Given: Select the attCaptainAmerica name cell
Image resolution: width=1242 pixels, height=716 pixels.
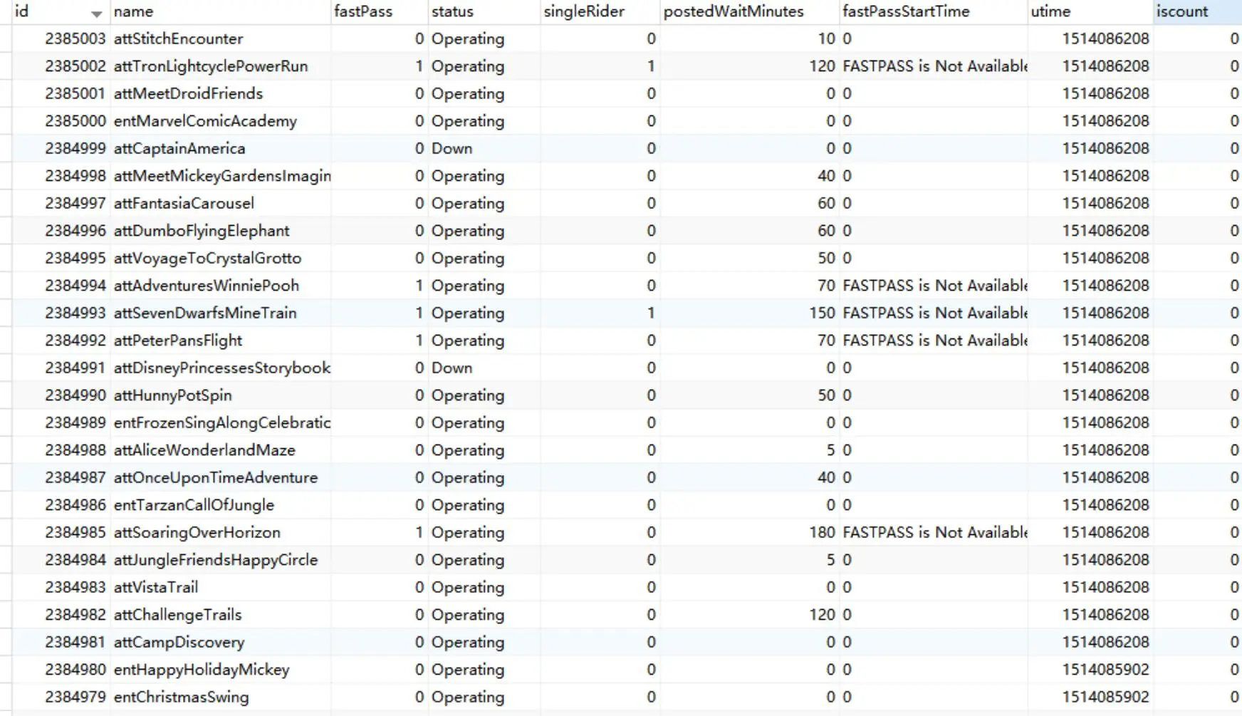Looking at the screenshot, I should [x=221, y=148].
